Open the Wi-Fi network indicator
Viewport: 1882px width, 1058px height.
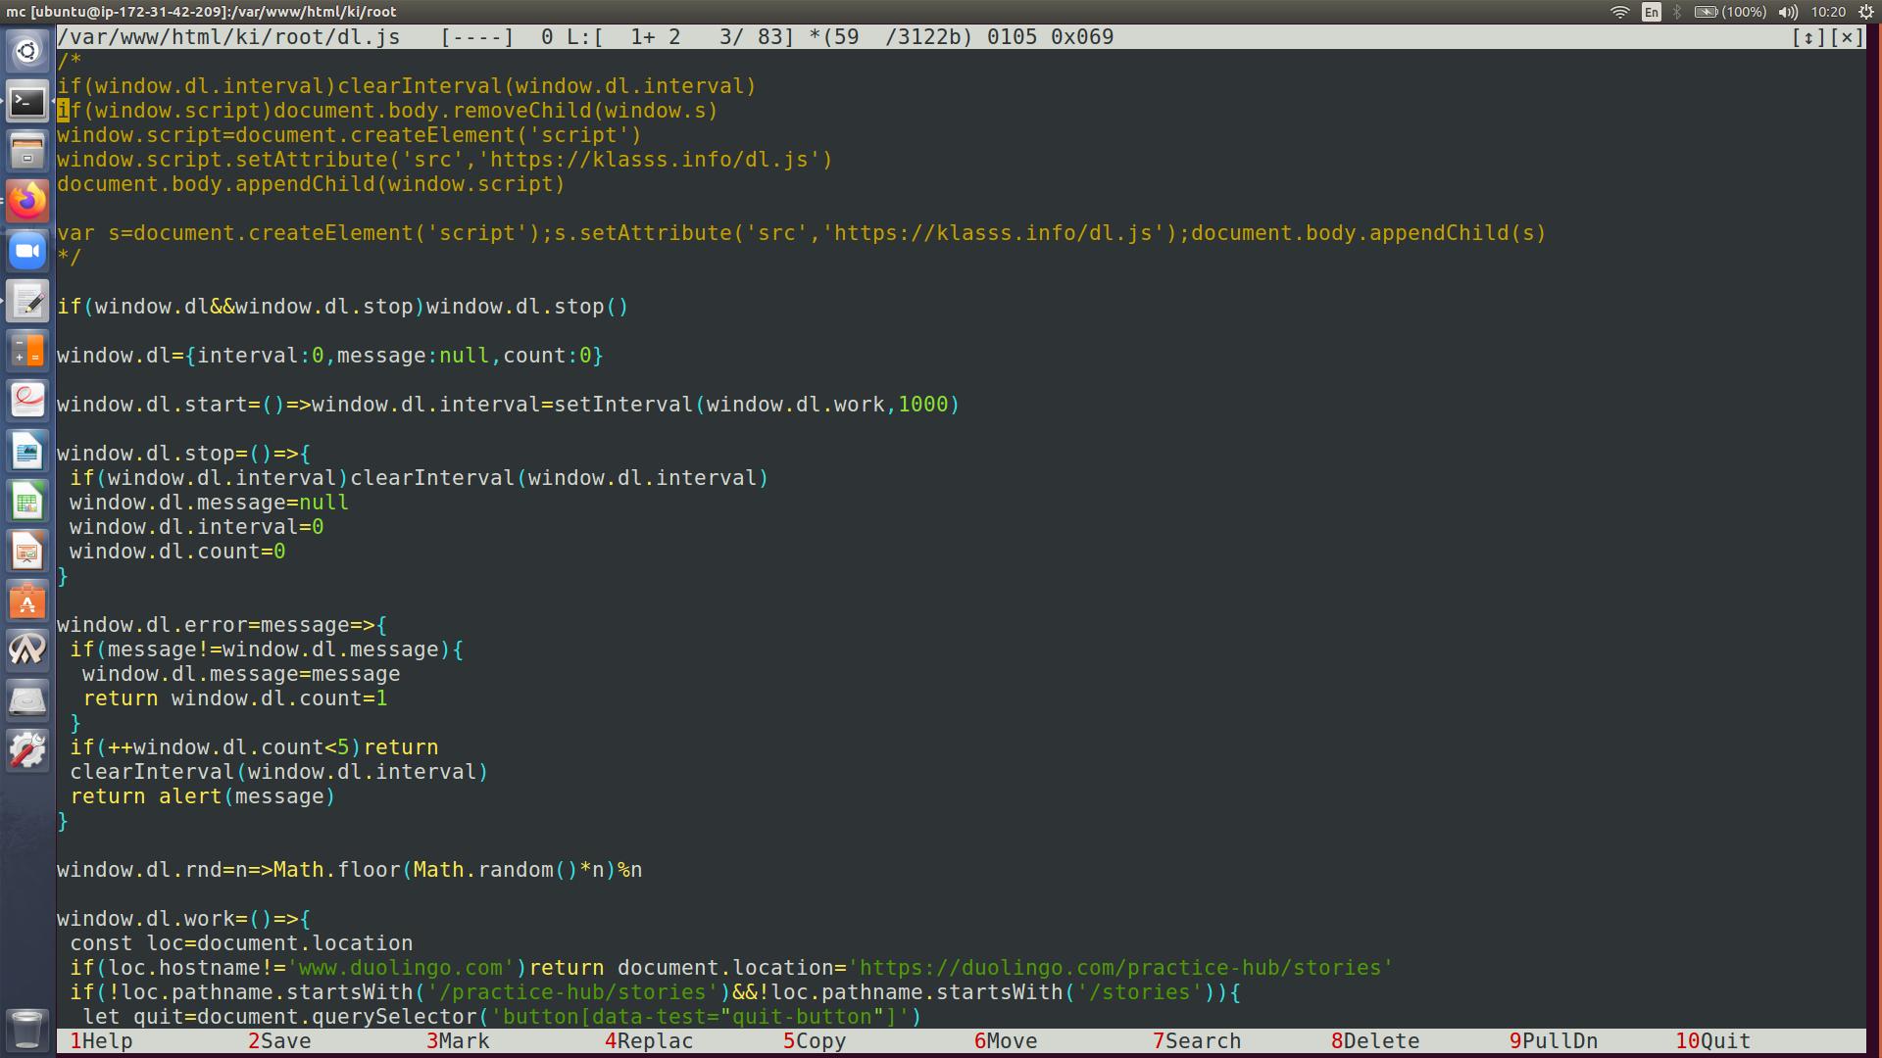point(1620,12)
